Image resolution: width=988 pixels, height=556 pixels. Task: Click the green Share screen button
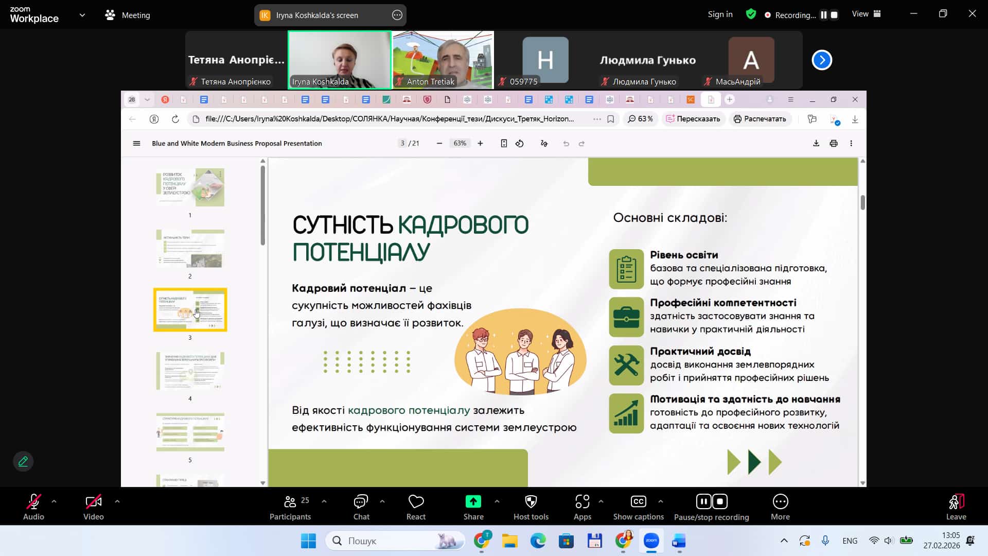click(473, 501)
